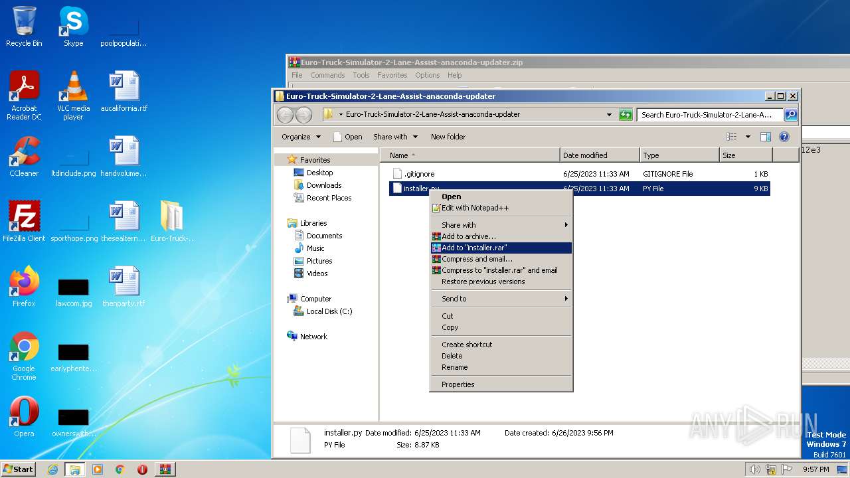Open WinRAR taskbar button

point(165,469)
